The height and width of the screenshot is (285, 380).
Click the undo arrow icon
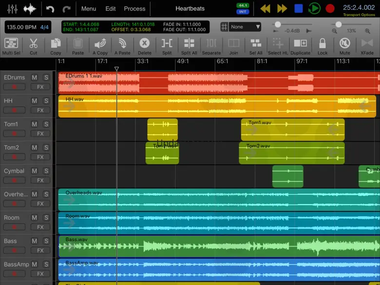click(50, 9)
